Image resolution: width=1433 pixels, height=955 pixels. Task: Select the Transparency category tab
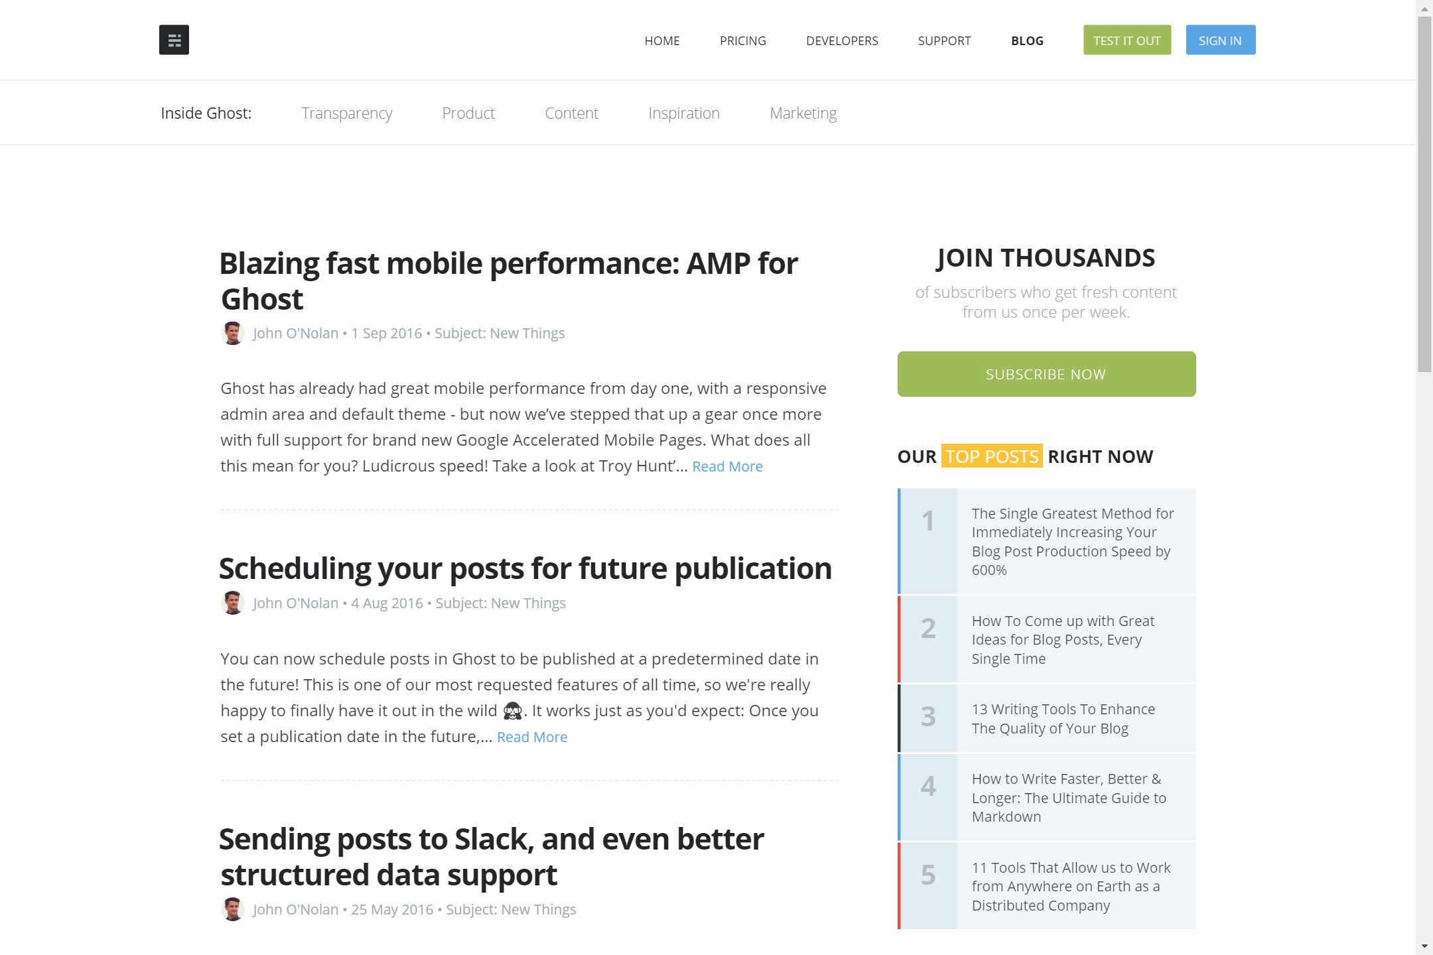point(347,113)
